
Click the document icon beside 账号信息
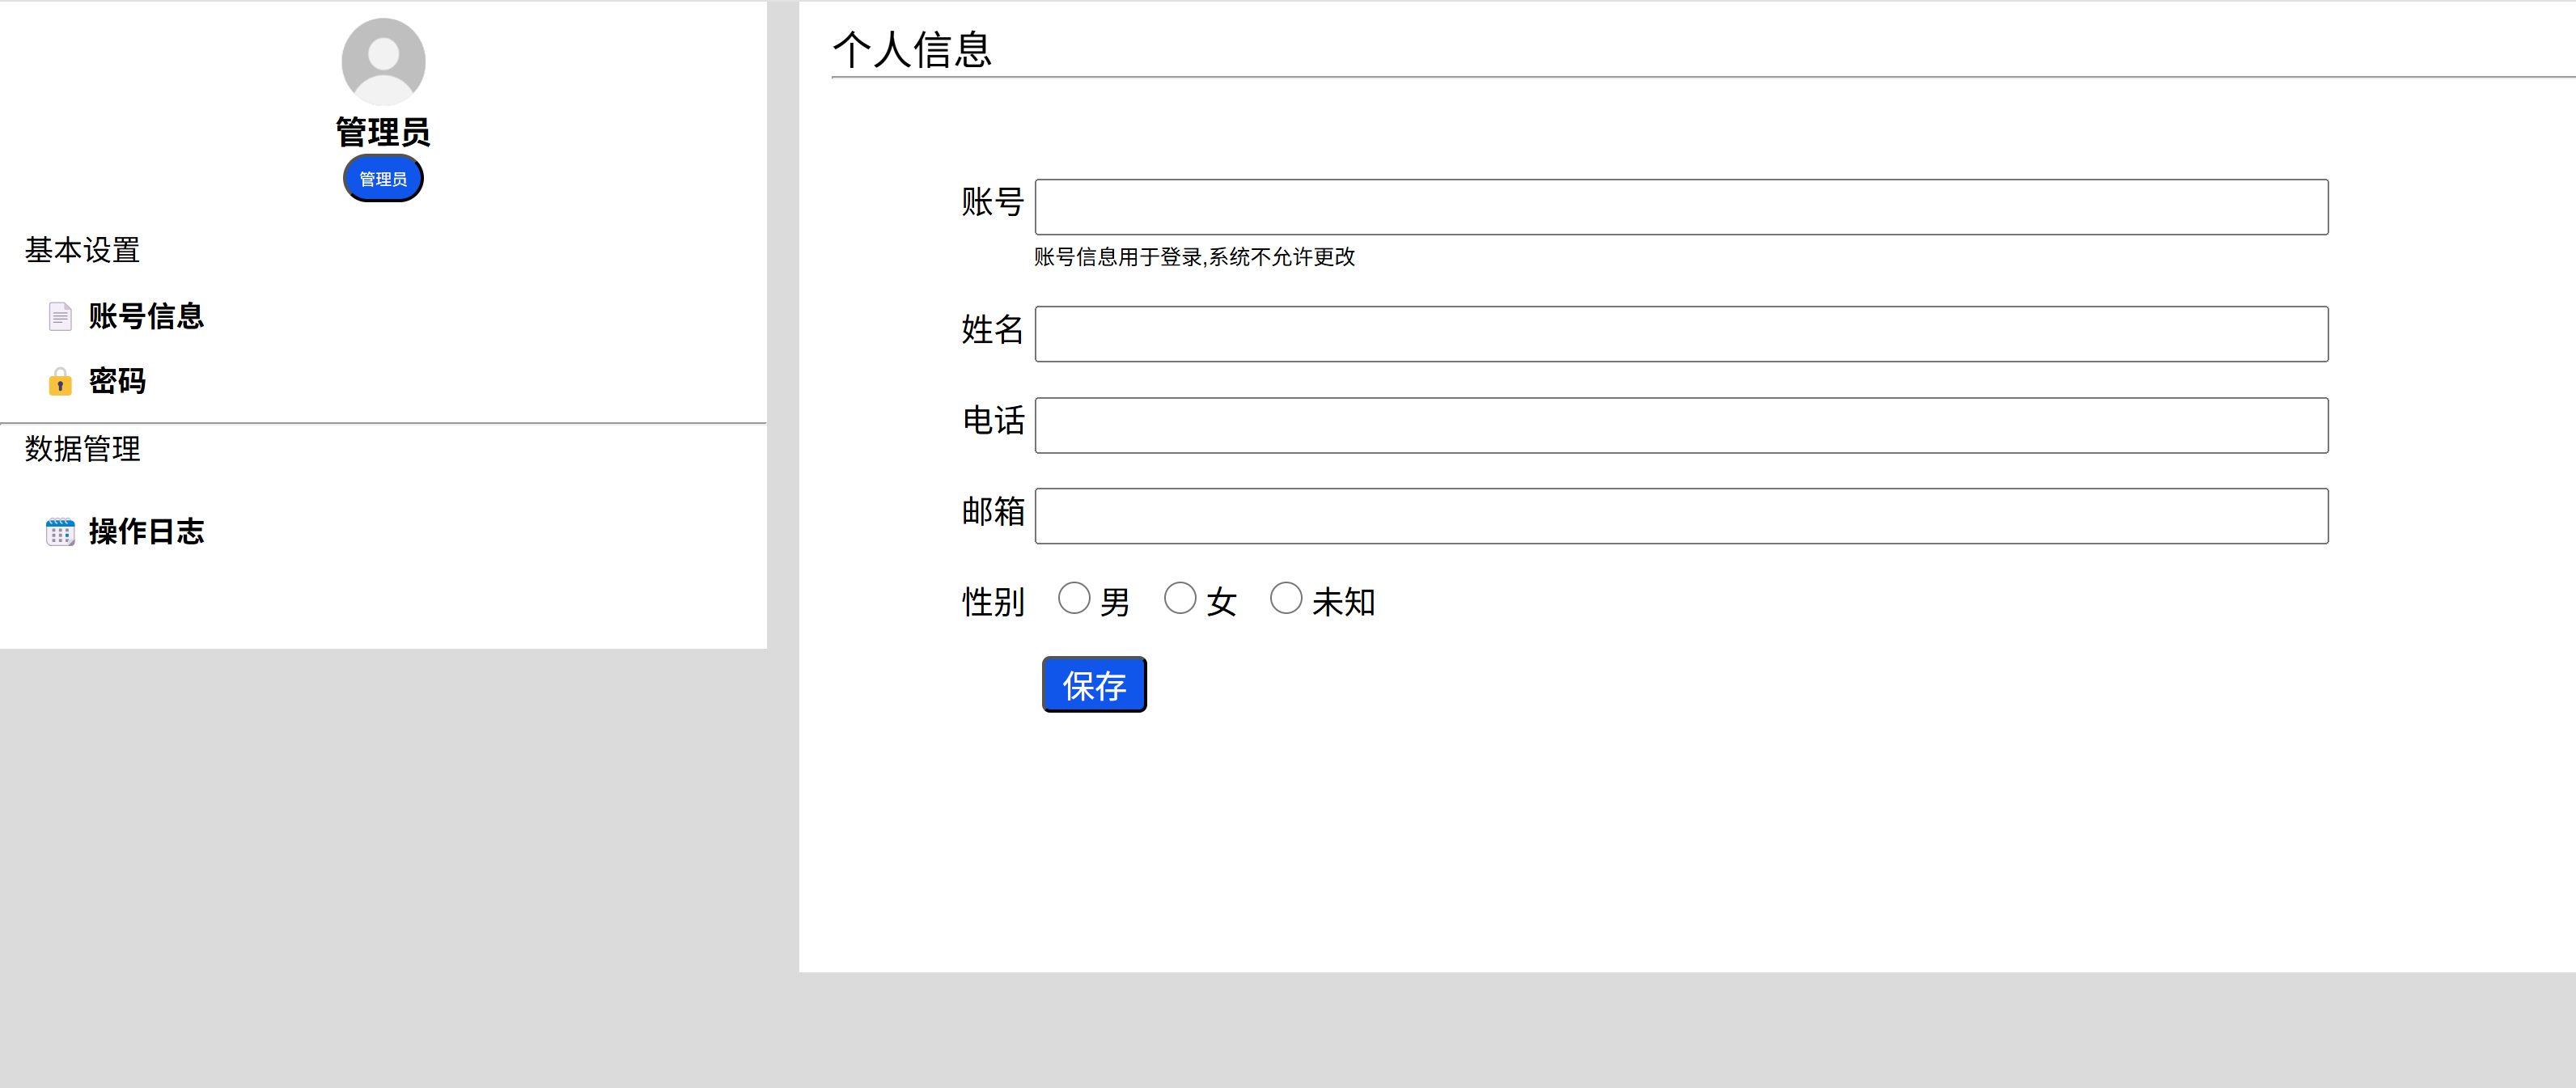click(60, 317)
